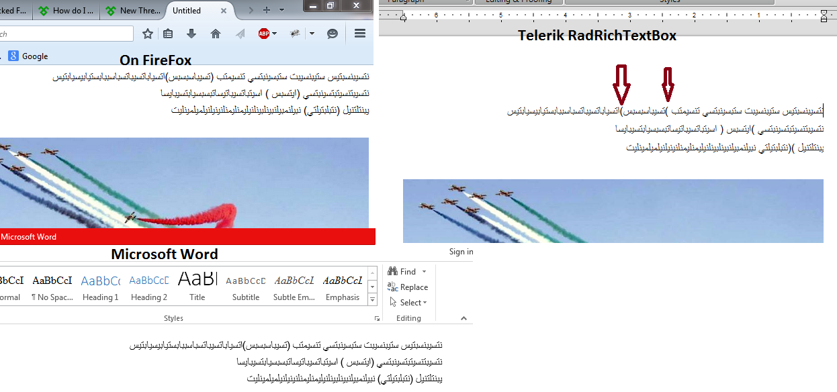The width and height of the screenshot is (837, 392).
Task: Click the binoculars Find icon in Word
Action: pyautogui.click(x=392, y=271)
